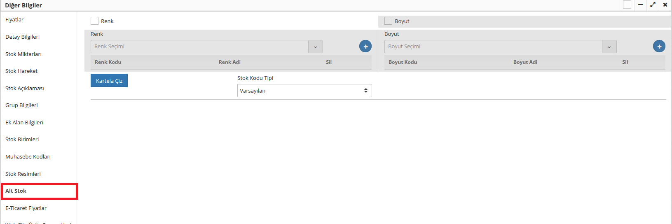Select the Alt Stok sidebar item

16,191
